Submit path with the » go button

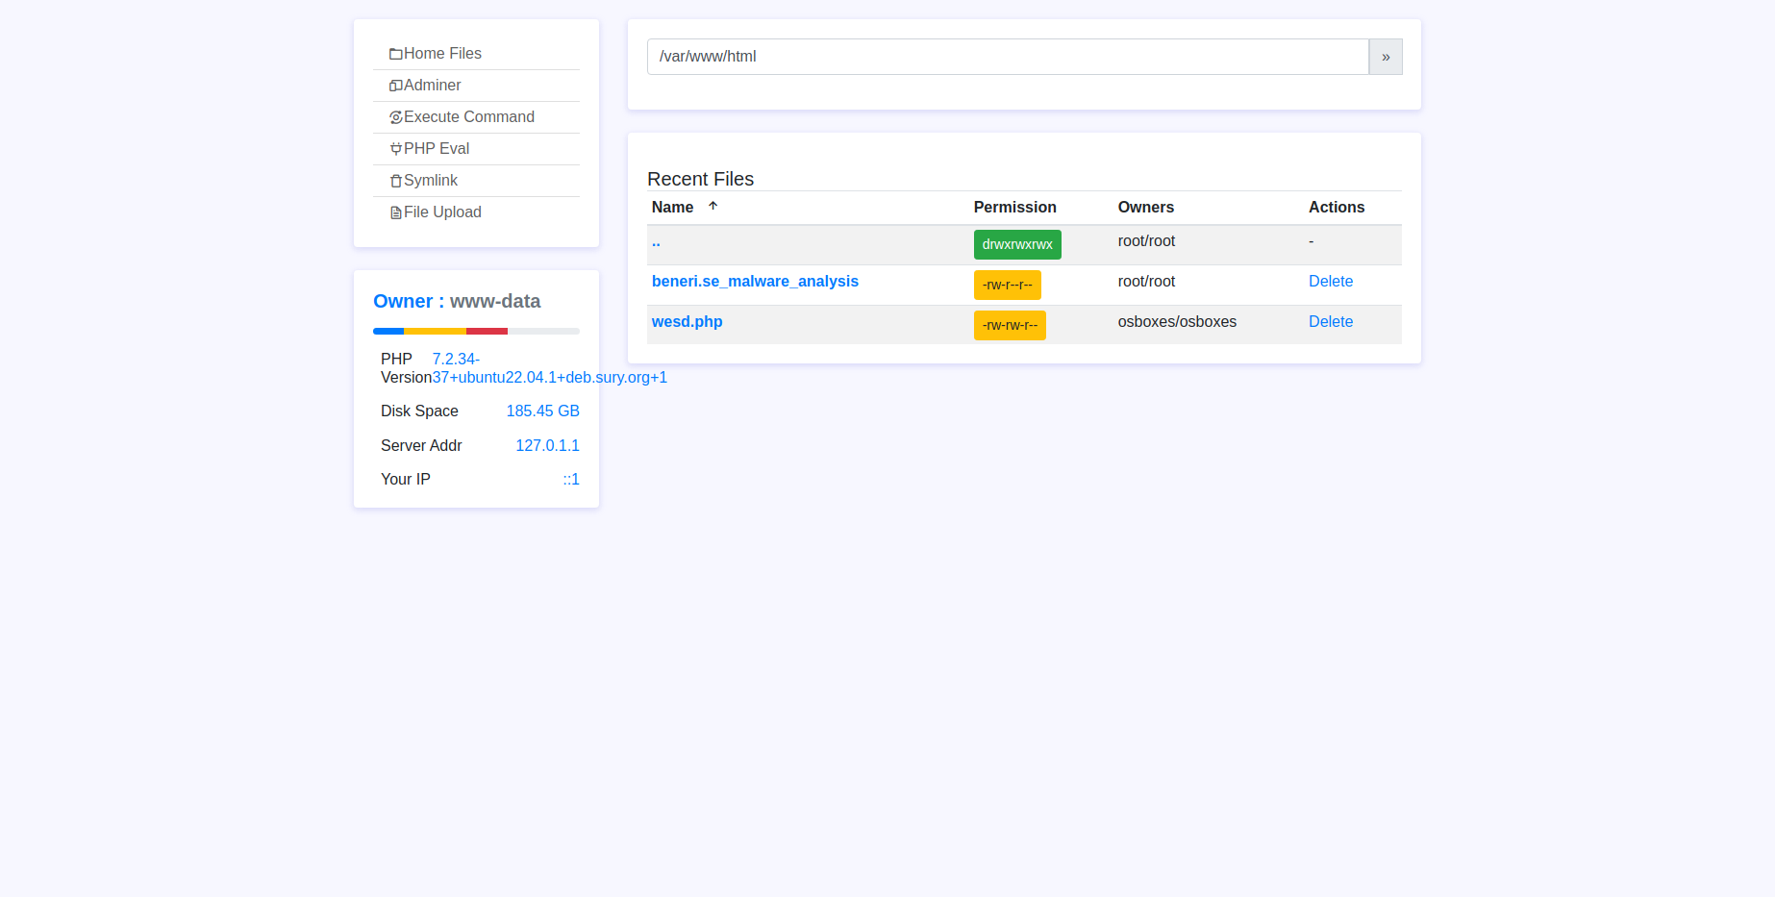(1386, 57)
